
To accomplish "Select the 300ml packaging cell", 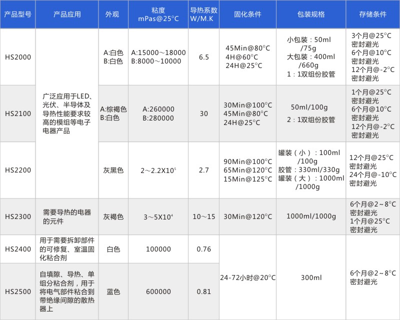I will pos(310,277).
